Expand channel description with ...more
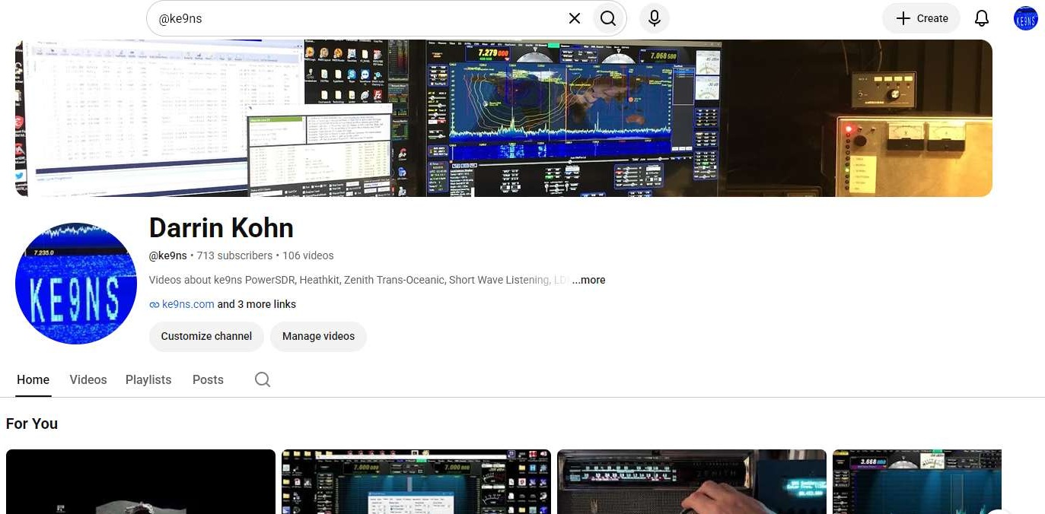Viewport: 1045px width, 514px height. [589, 280]
